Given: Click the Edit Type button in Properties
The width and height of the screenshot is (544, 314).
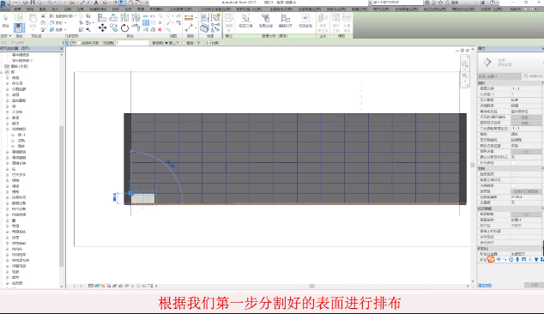Looking at the screenshot, I should (x=533, y=76).
